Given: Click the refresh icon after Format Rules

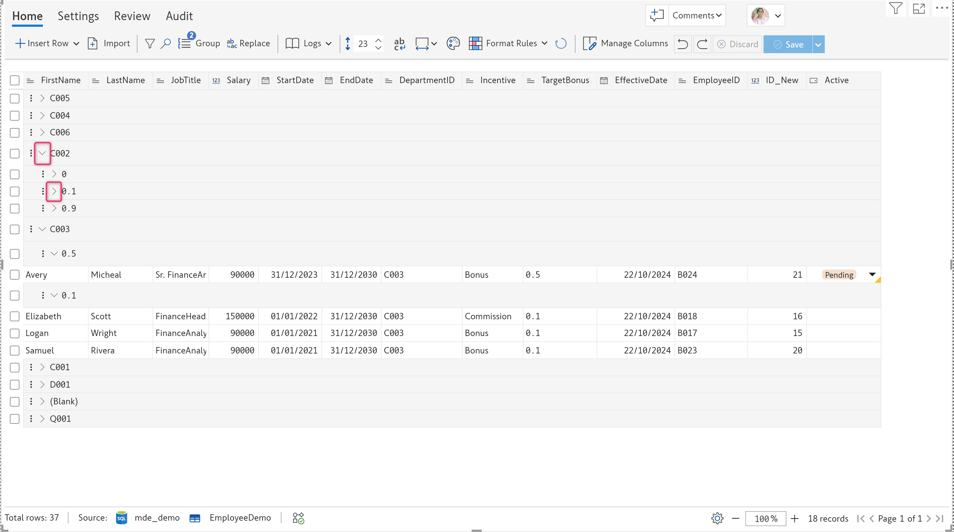Looking at the screenshot, I should pyautogui.click(x=561, y=44).
